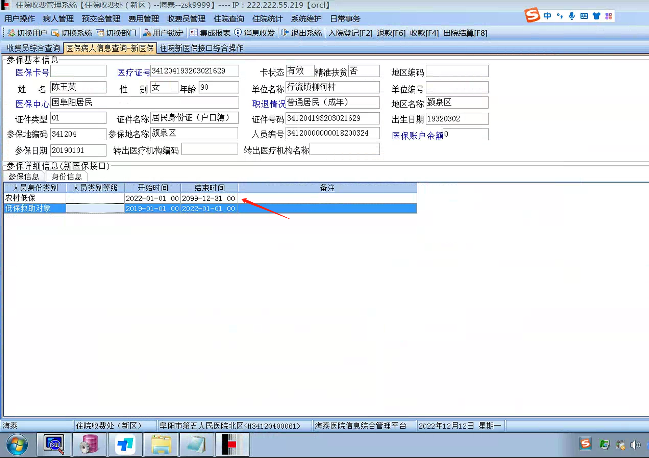Toggle Sogou IME Chinese/English mode
The image size is (649, 458).
pyautogui.click(x=547, y=16)
